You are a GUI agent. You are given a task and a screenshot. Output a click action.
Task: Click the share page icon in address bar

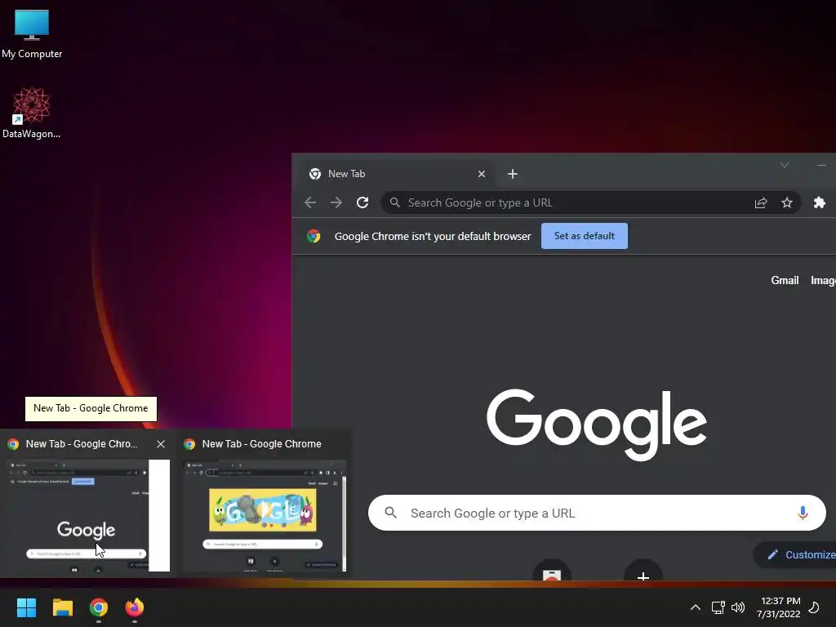[x=761, y=202]
